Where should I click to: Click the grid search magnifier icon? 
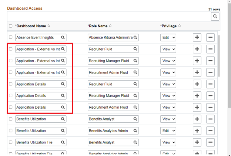click(215, 17)
